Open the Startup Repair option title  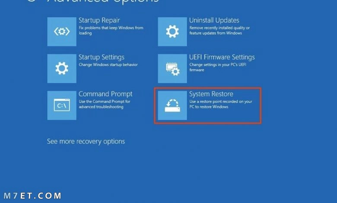[99, 20]
